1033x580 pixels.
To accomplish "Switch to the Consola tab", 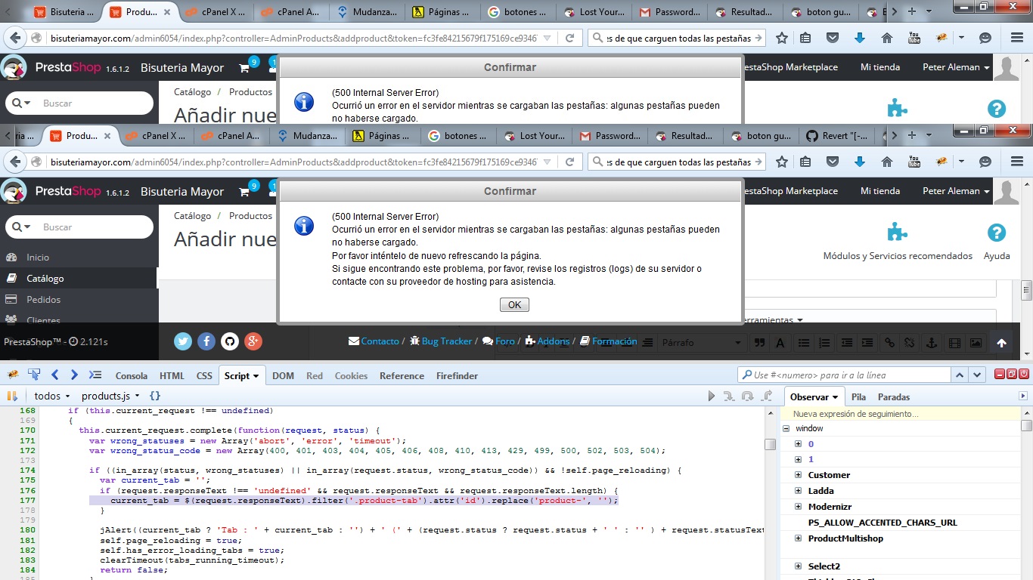I will tap(131, 375).
